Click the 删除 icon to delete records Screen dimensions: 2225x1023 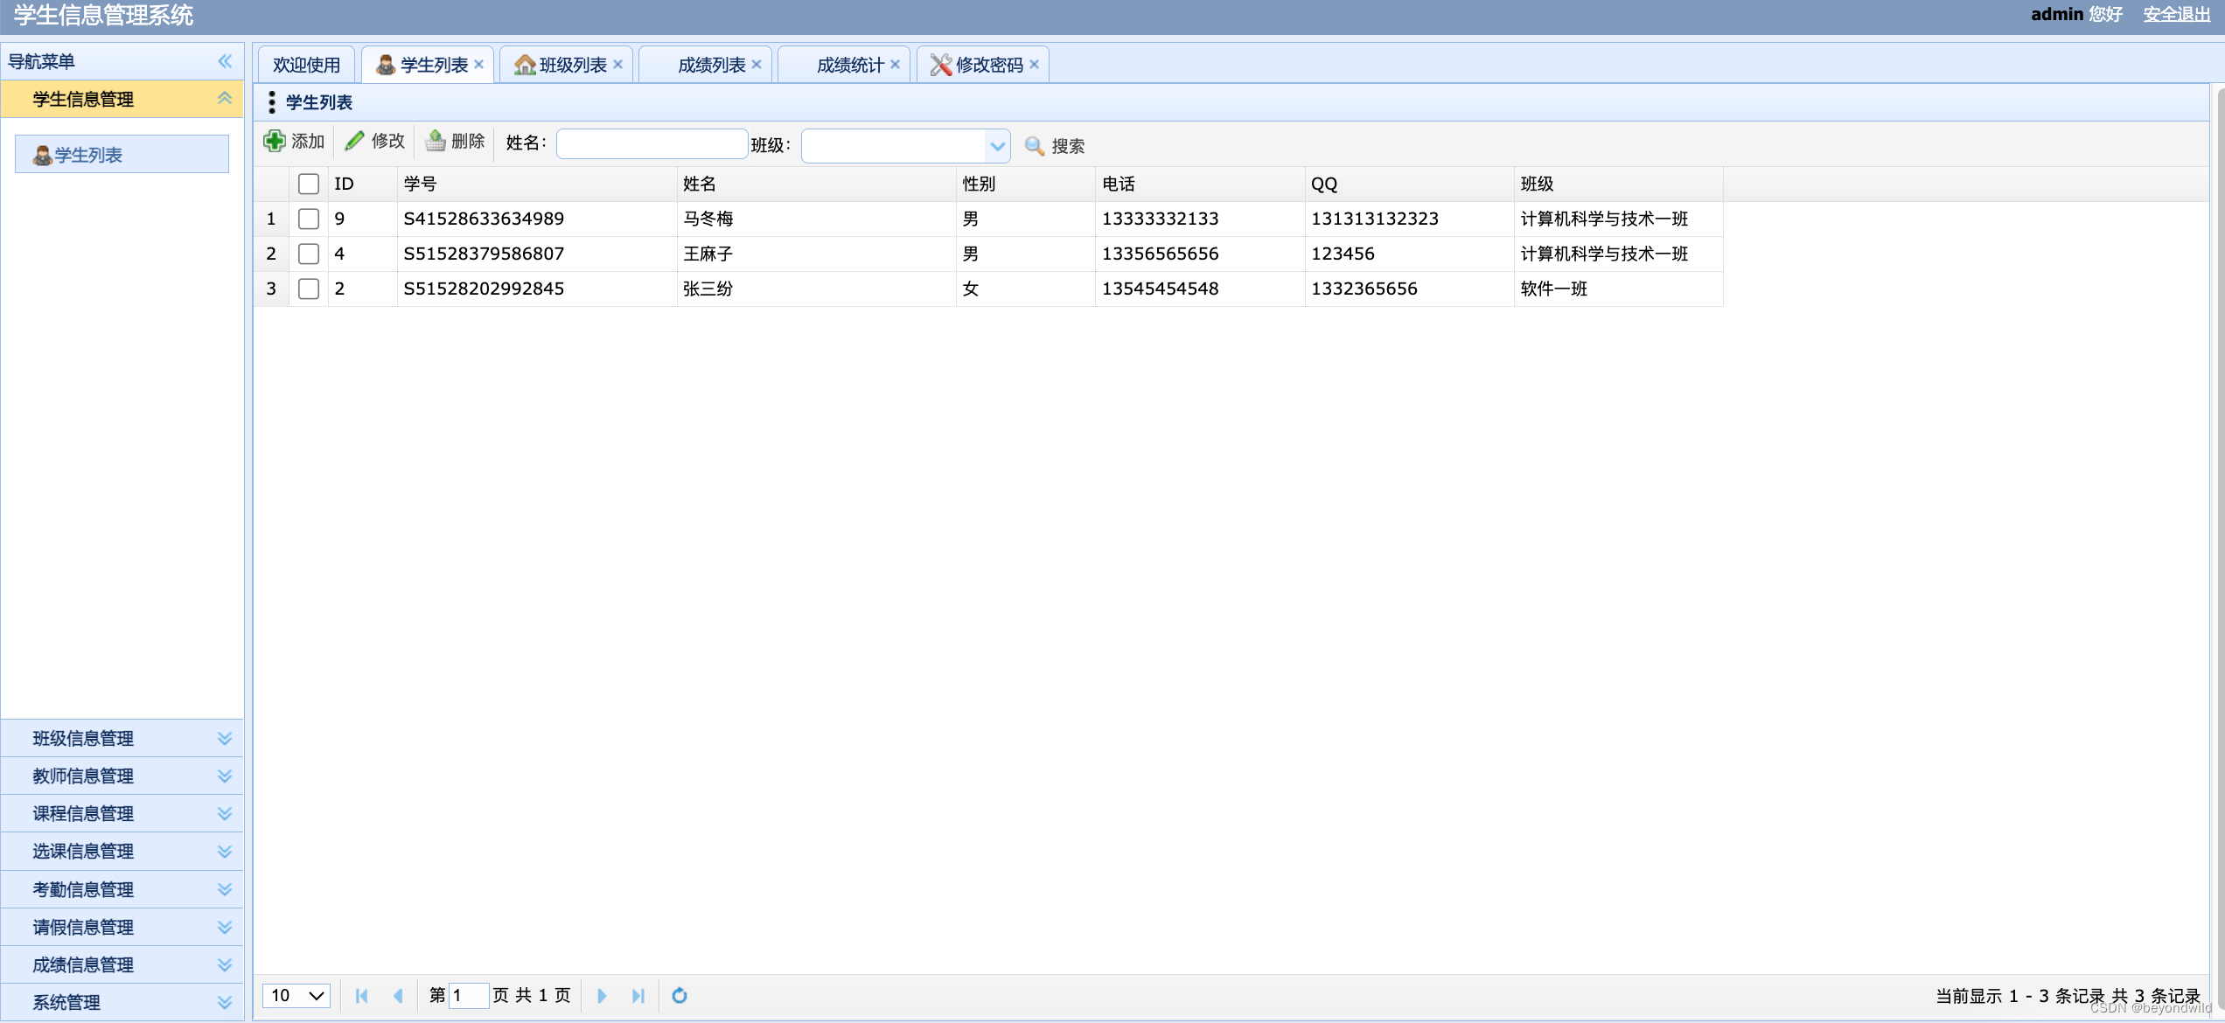click(x=454, y=140)
